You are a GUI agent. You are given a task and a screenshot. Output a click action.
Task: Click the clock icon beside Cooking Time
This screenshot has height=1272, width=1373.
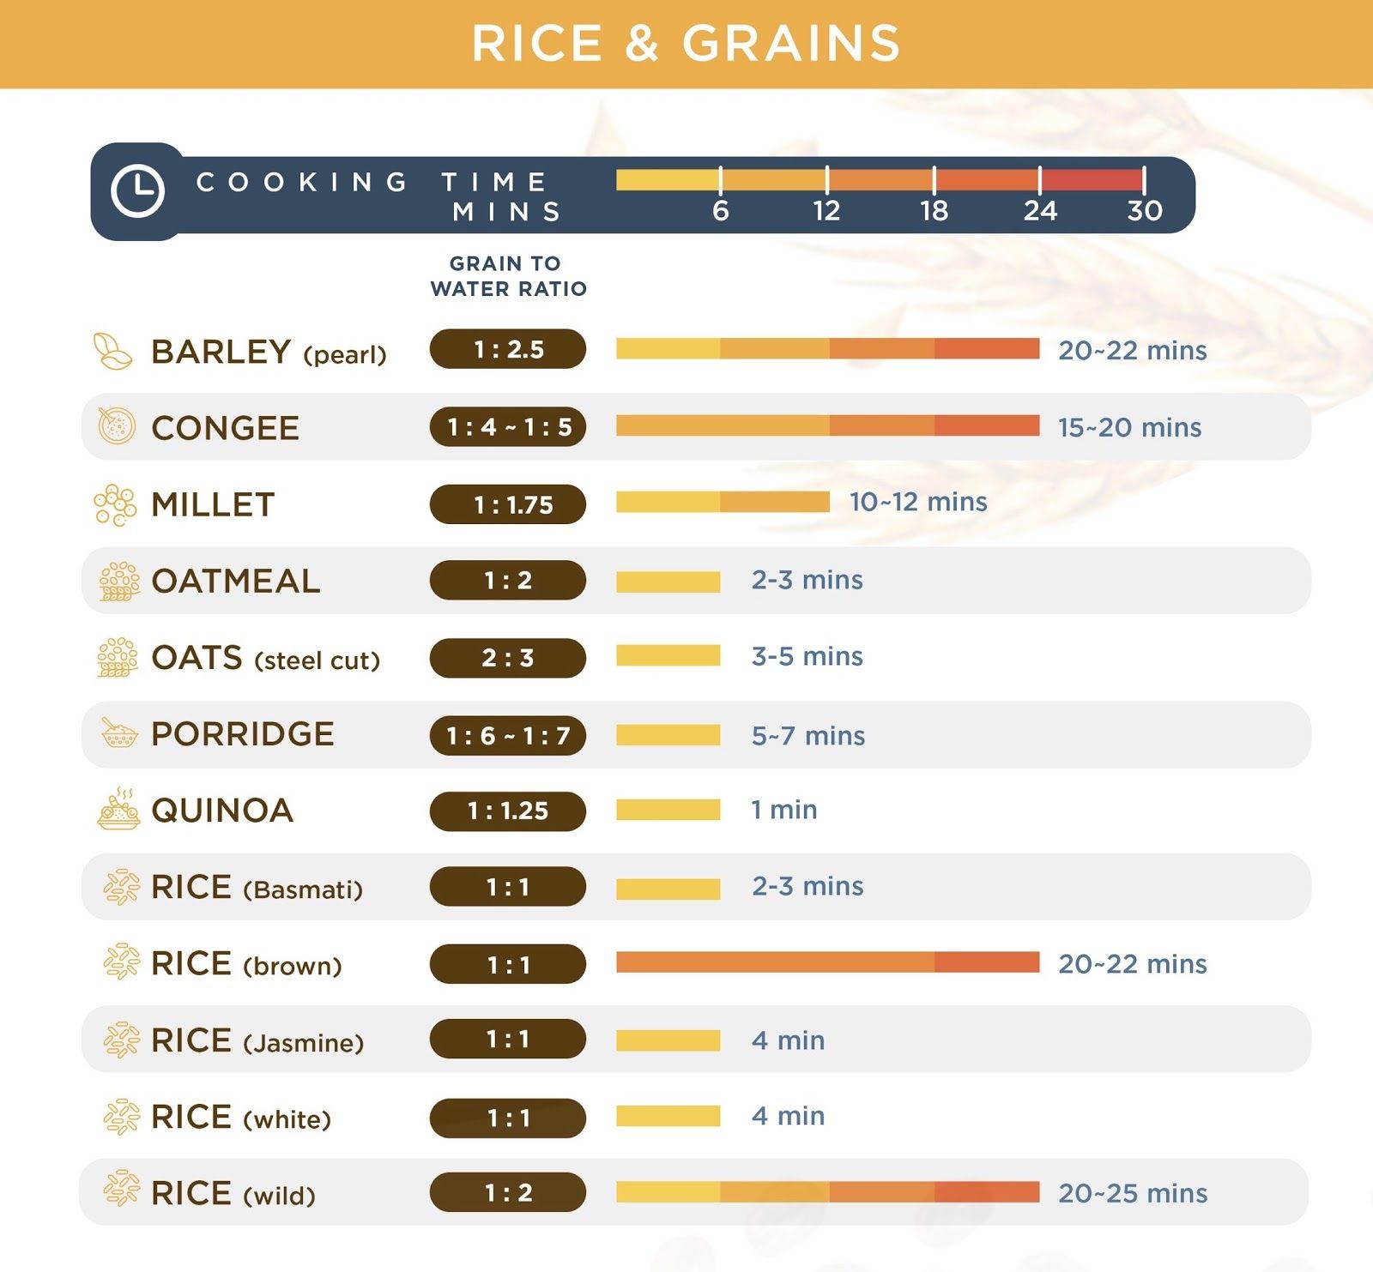click(x=137, y=191)
